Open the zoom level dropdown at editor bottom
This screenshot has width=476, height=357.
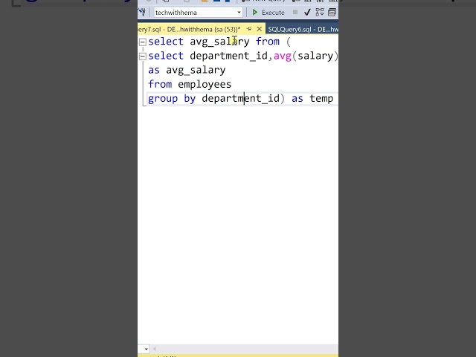pos(146,349)
